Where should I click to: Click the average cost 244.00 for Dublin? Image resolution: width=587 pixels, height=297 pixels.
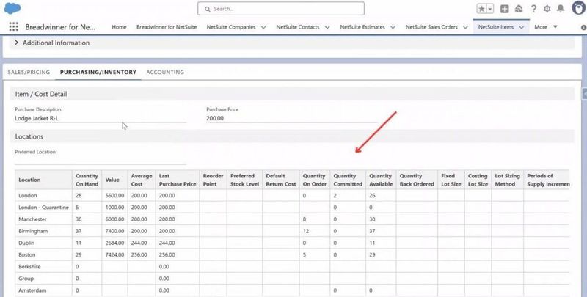click(139, 243)
